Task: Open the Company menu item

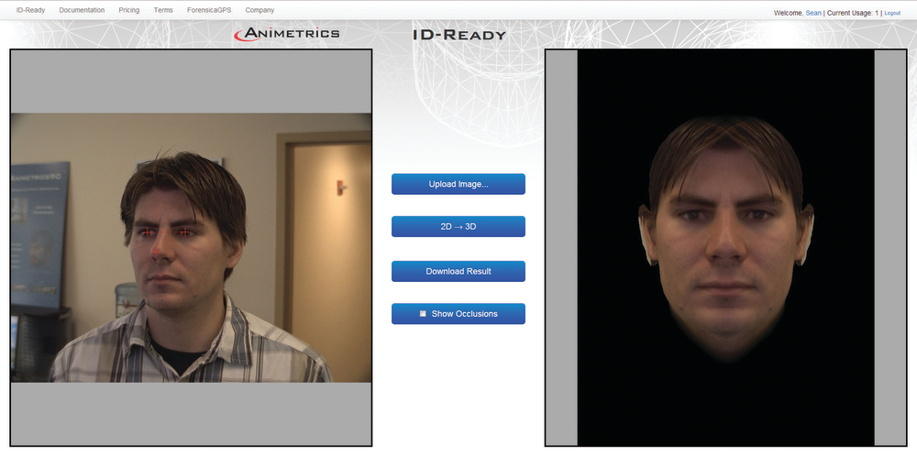Action: pos(260,10)
